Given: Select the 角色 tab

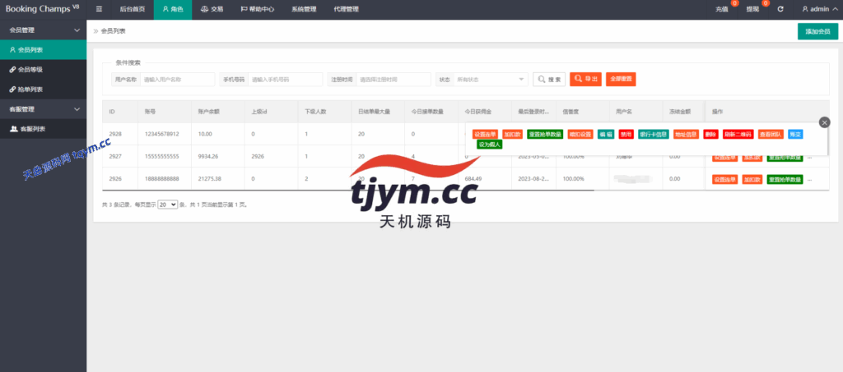Looking at the screenshot, I should tap(173, 9).
